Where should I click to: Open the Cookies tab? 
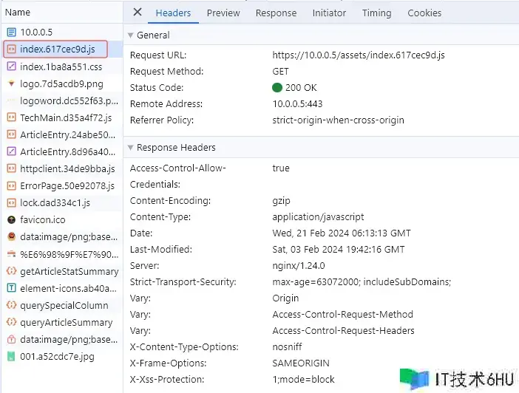424,13
